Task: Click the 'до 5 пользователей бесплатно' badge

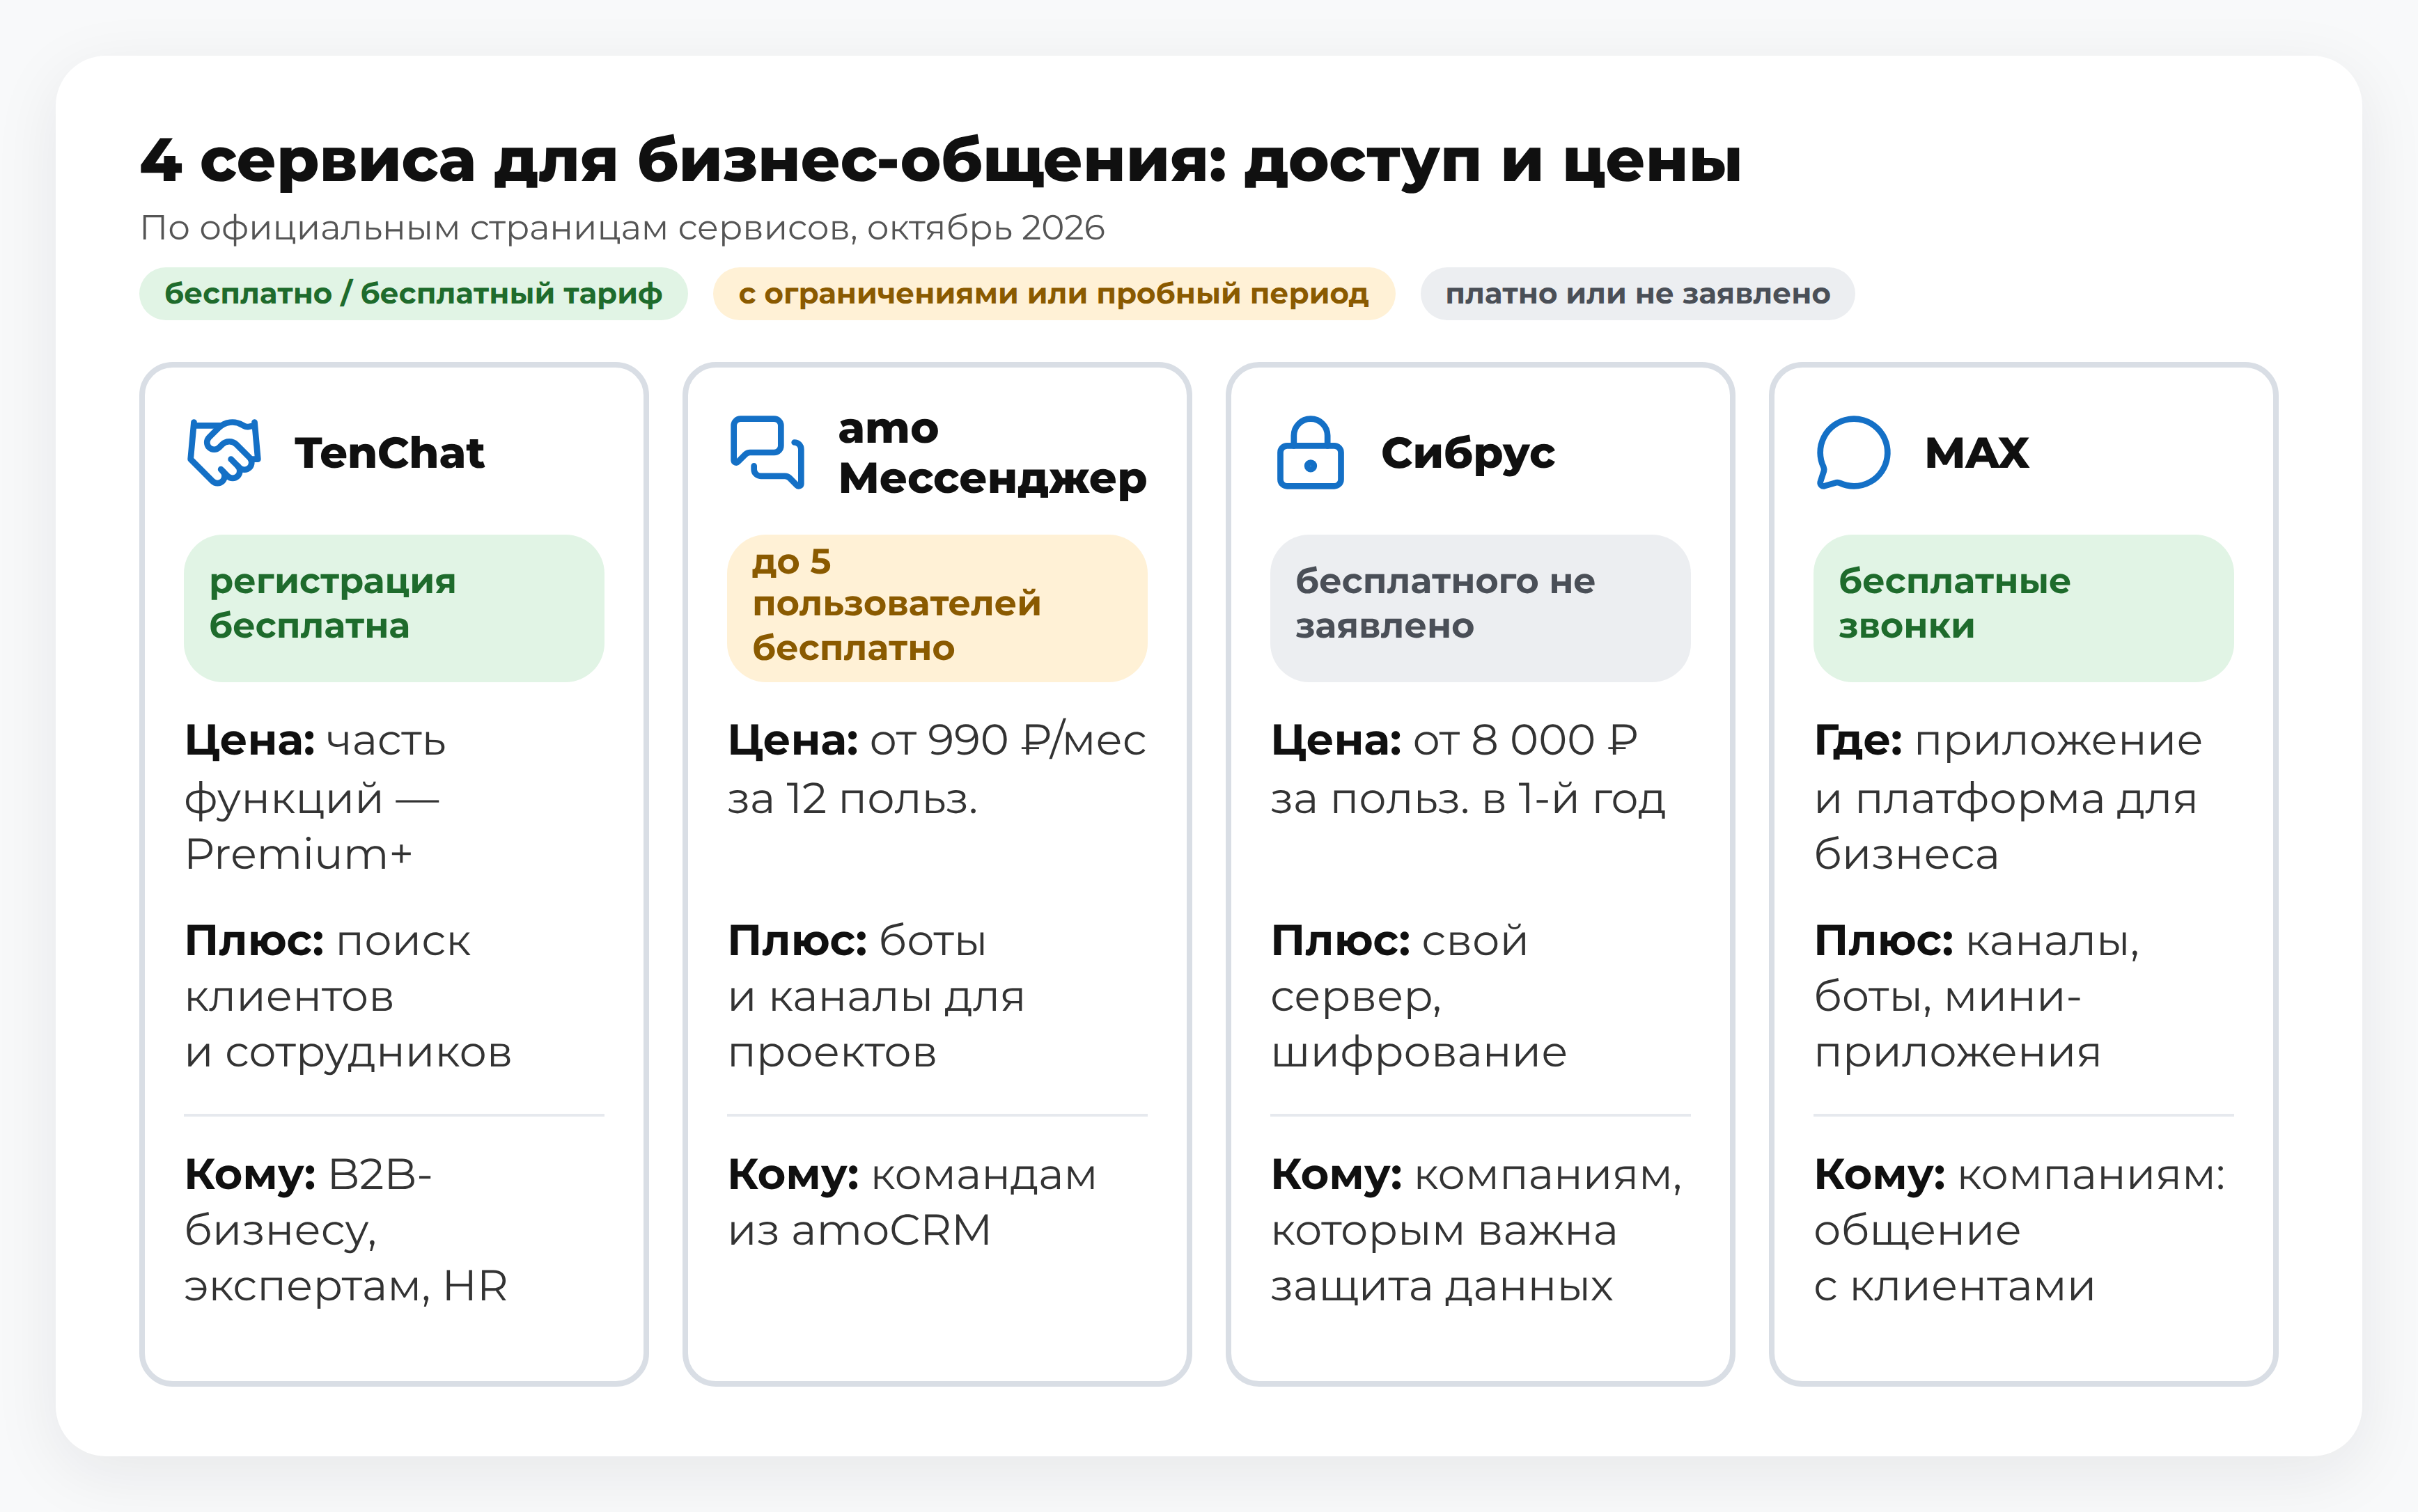Action: [937, 608]
